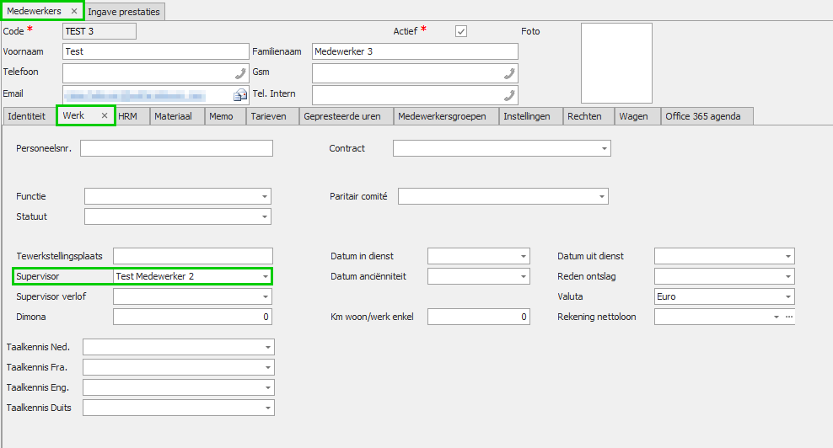Click the phone icon in Telefoon field
This screenshot has width=833, height=448.
pos(240,73)
